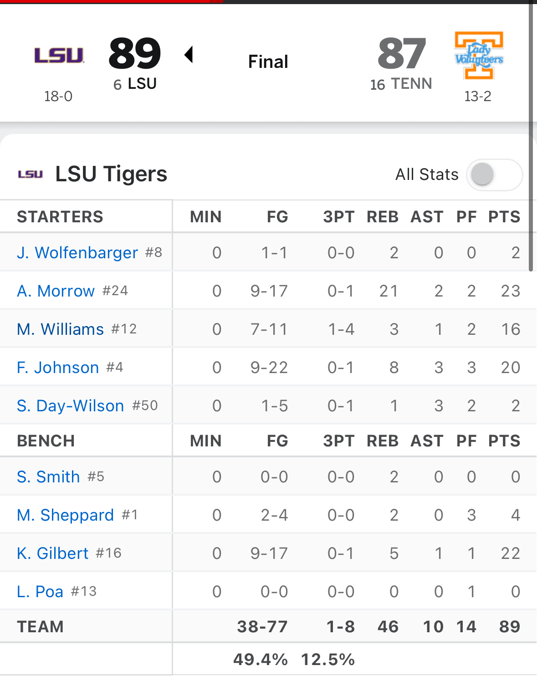537x681 pixels.
Task: Select M. Williams player link
Action: 61,329
